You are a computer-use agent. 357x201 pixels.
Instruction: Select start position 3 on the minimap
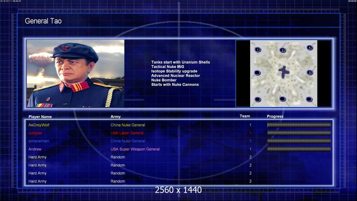(309, 72)
